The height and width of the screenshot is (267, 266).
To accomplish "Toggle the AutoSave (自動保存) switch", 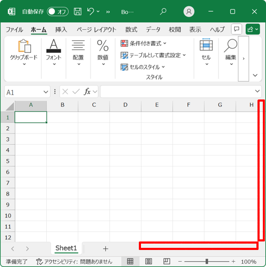I will (x=57, y=12).
